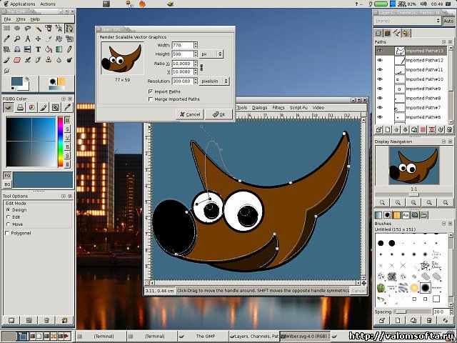Select the Rectangle Select tool in toolbox
Image resolution: width=457 pixels, height=343 pixels.
click(6, 29)
